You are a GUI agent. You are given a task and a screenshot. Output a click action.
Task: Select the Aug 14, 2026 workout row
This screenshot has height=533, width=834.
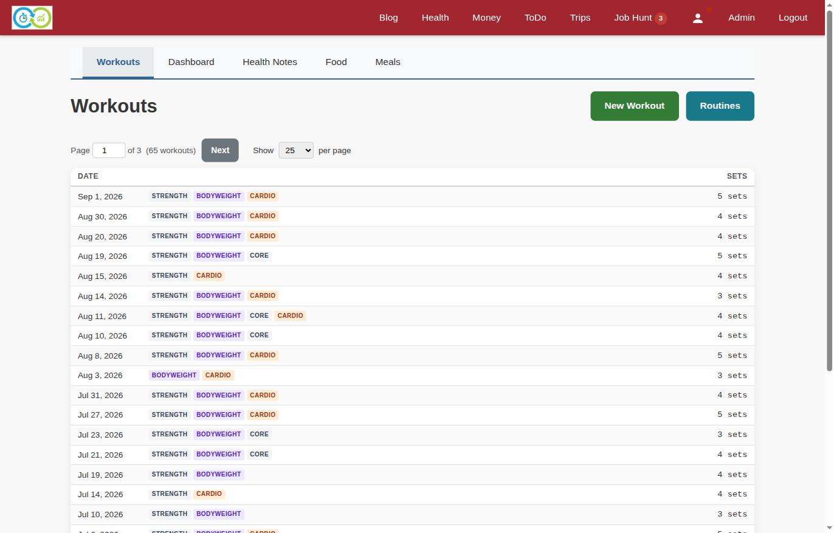click(x=412, y=296)
